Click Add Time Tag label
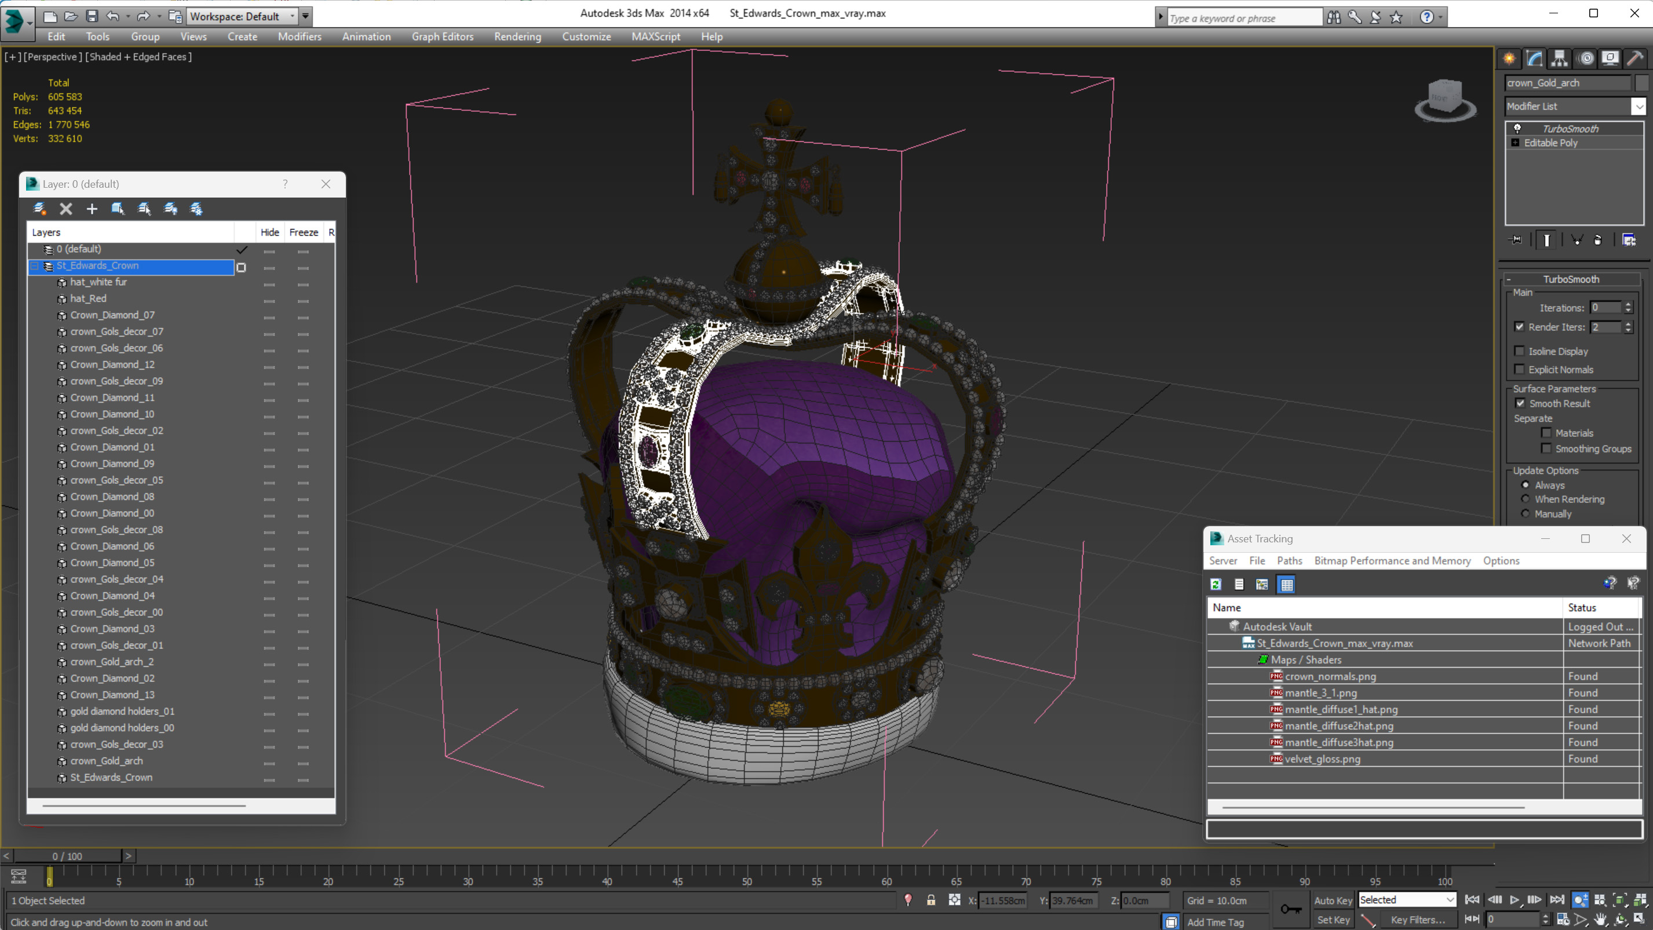The width and height of the screenshot is (1653, 930). (1216, 922)
